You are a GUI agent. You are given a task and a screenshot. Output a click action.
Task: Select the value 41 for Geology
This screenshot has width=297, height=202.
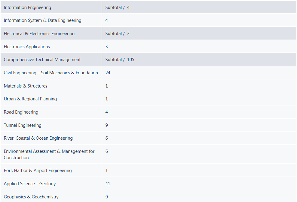(108, 183)
